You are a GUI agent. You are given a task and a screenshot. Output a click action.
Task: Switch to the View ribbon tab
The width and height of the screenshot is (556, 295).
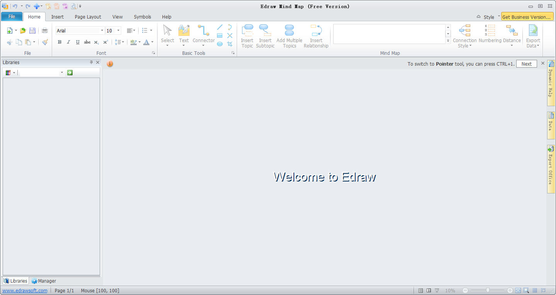[x=117, y=17]
